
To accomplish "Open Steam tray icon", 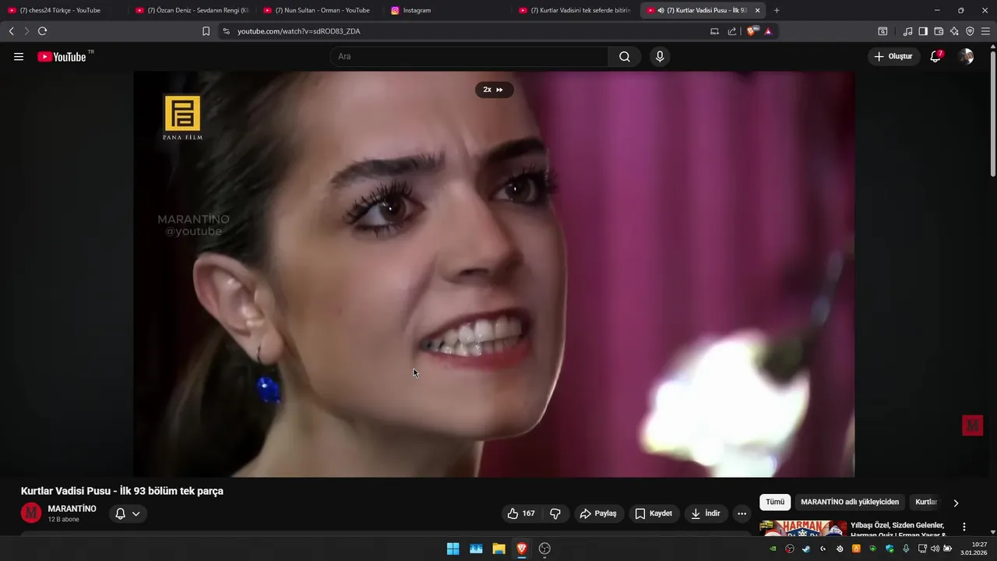I will 806,549.
